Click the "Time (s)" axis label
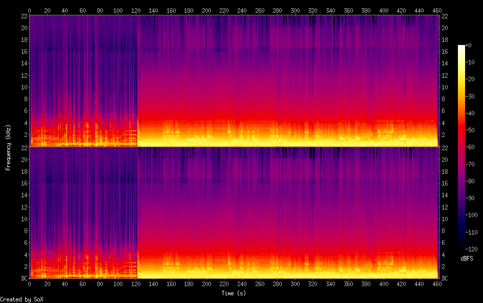This screenshot has width=483, height=303. [x=234, y=293]
